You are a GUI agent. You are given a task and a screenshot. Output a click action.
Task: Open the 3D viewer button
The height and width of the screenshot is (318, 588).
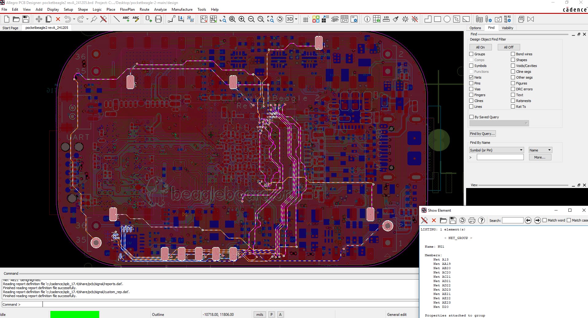point(289,19)
